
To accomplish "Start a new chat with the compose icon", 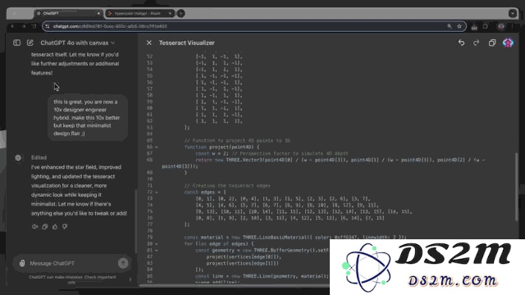I will click(30, 43).
